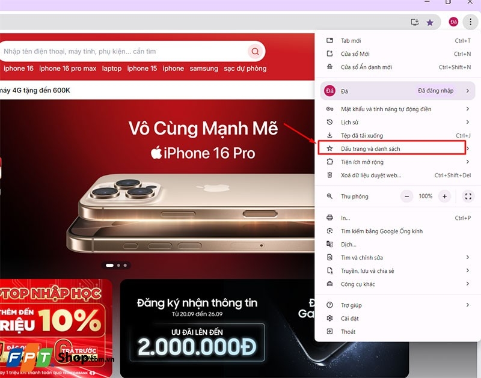The height and width of the screenshot is (378, 481).
Task: Click the incognito icon beside Cửa sổ Ẩn danh mới
Action: pyautogui.click(x=329, y=67)
